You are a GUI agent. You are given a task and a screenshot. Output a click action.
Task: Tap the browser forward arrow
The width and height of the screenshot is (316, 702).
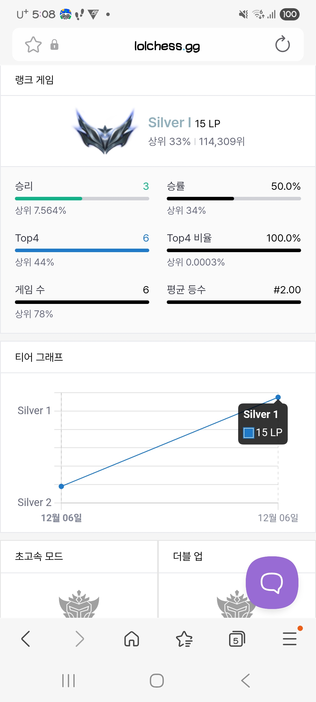coord(79,639)
